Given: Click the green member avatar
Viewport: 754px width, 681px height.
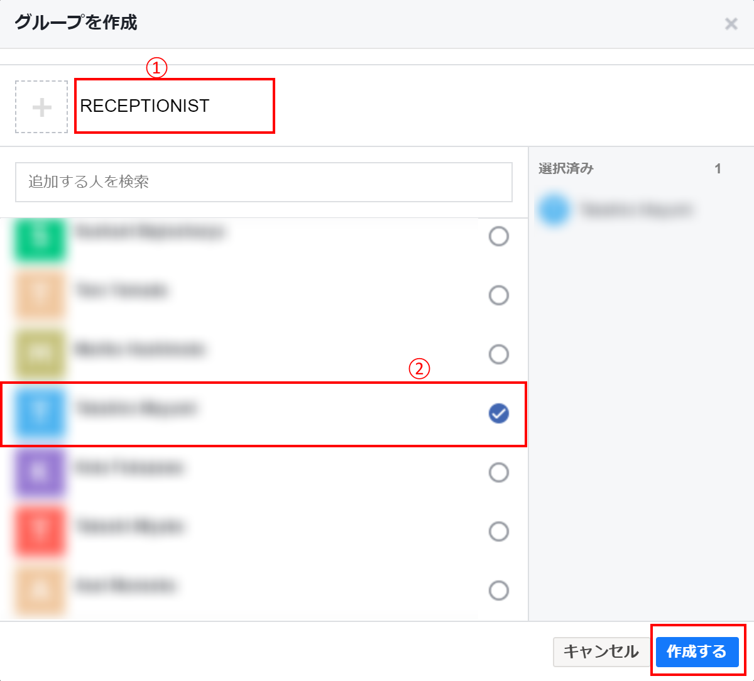Looking at the screenshot, I should (40, 240).
